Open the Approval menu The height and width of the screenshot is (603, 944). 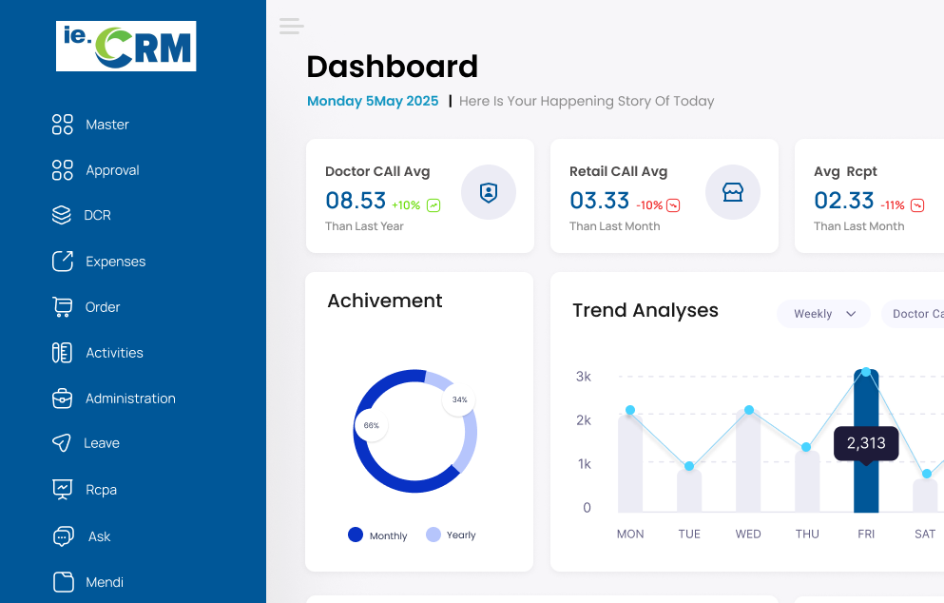pyautogui.click(x=112, y=170)
